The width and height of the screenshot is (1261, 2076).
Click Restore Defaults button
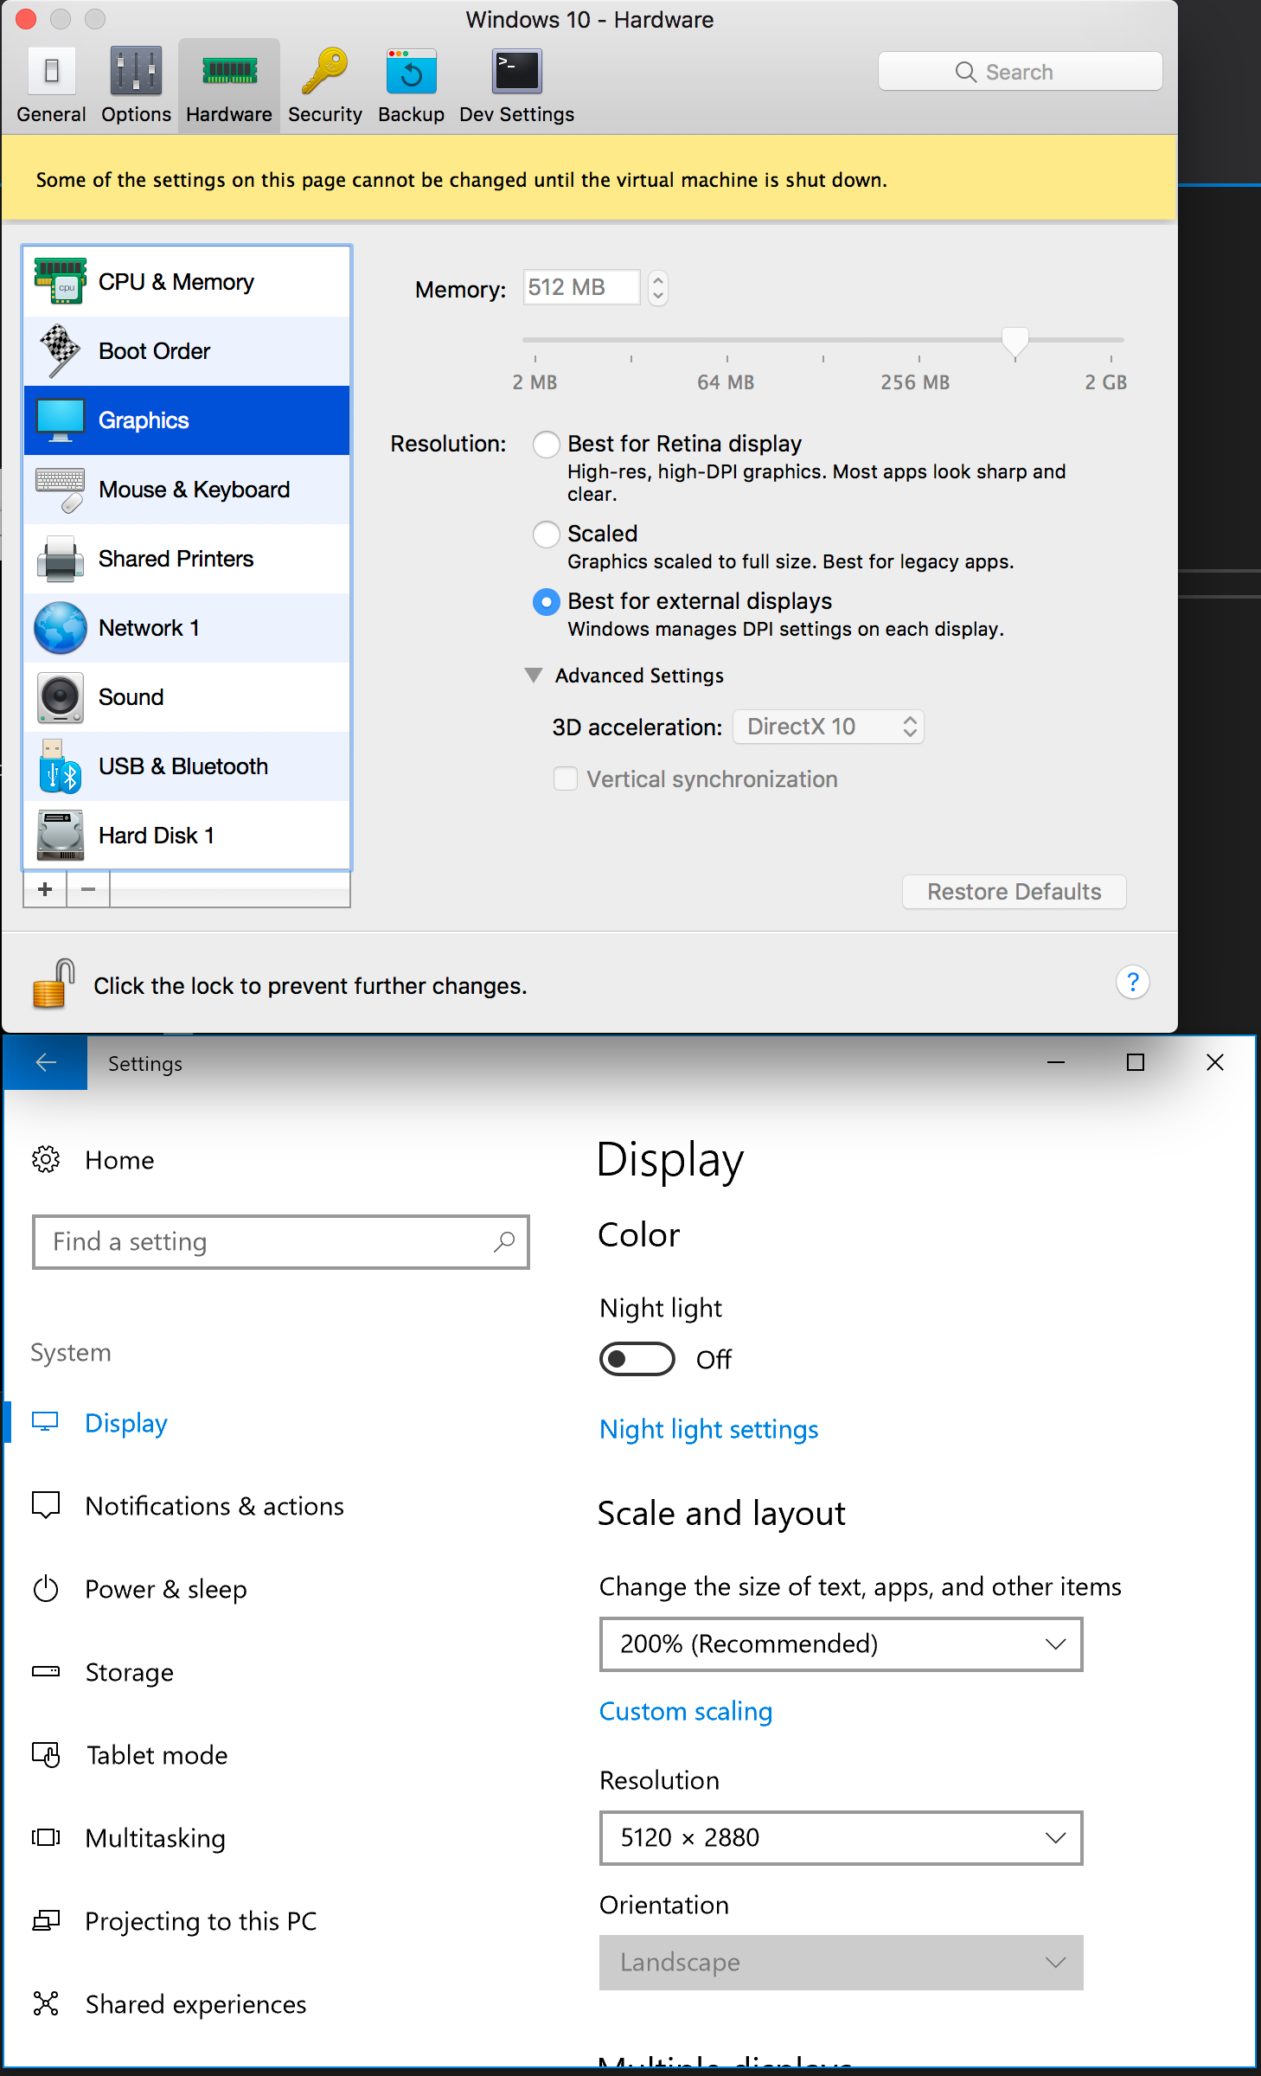[1015, 892]
